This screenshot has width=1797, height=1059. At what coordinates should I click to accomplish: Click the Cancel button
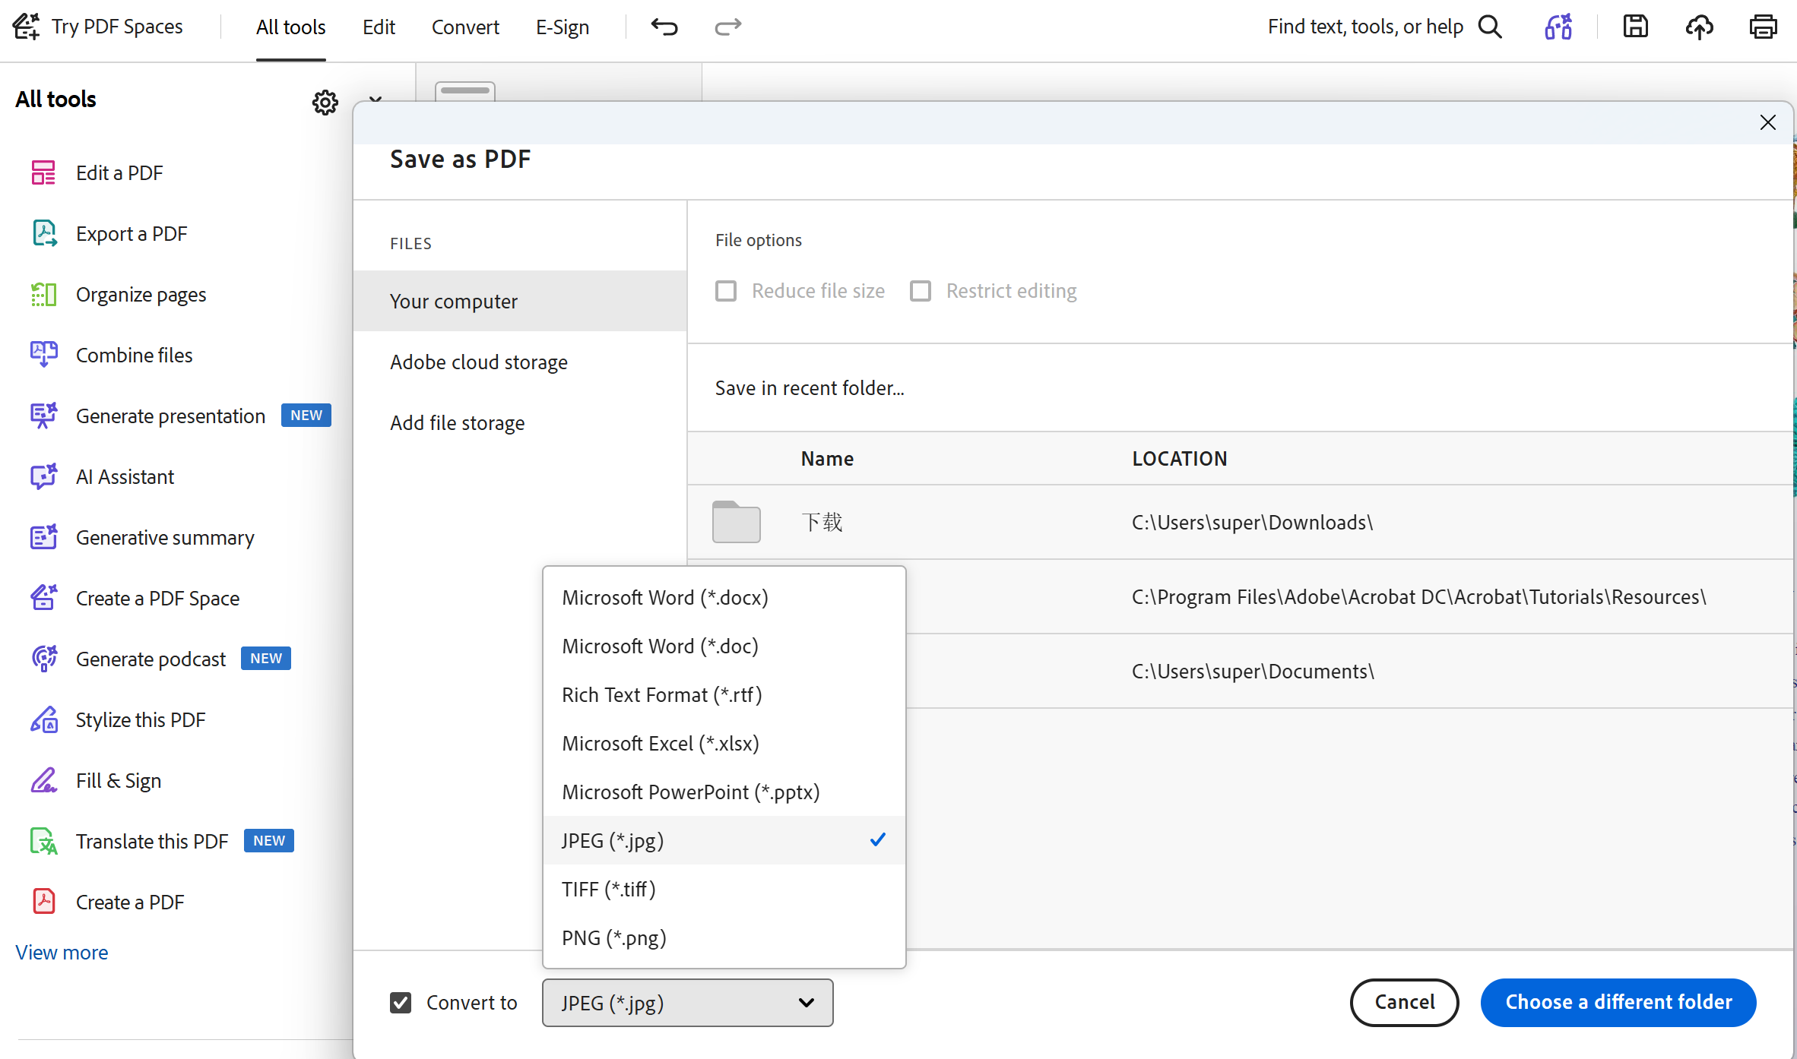(x=1404, y=1002)
